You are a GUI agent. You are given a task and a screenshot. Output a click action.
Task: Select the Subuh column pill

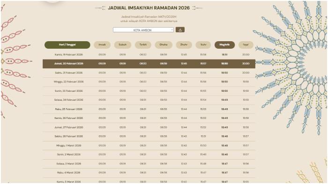tap(123, 45)
